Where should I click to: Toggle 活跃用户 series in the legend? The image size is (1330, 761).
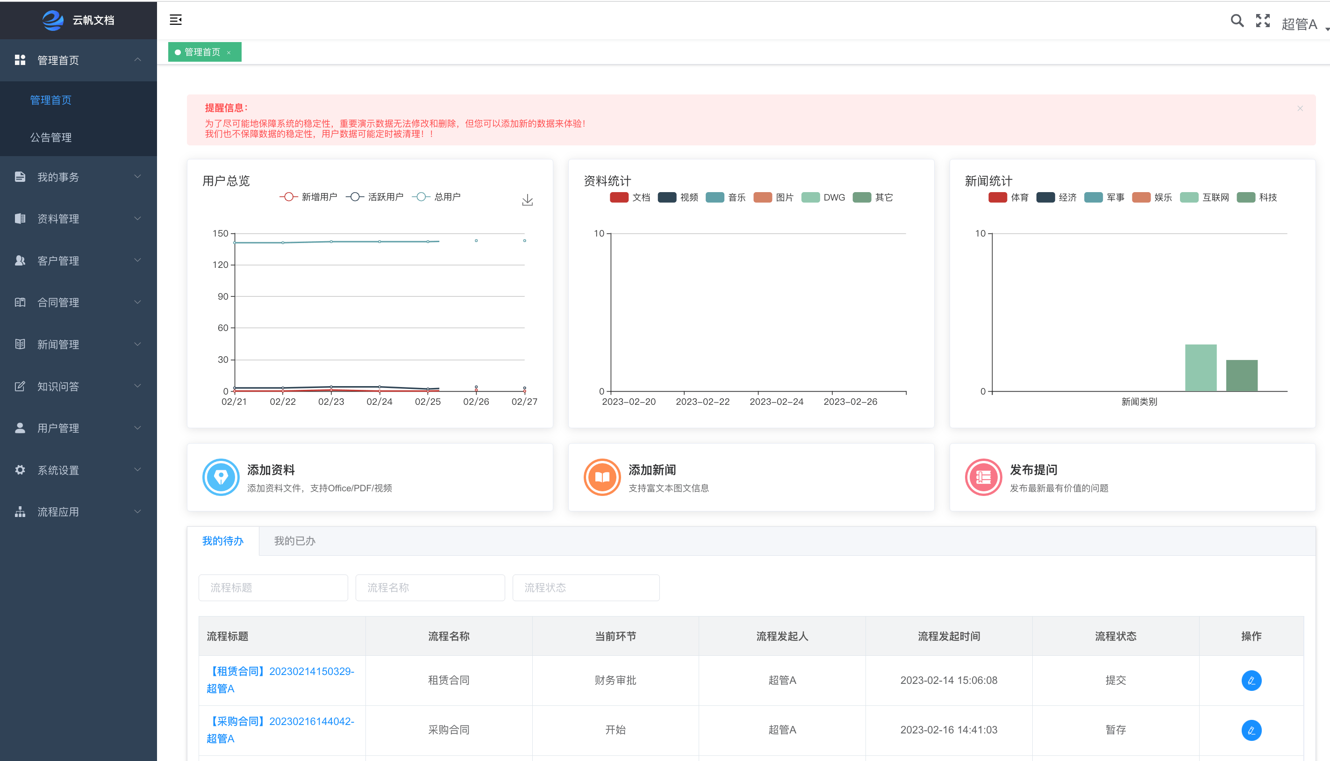[374, 197]
